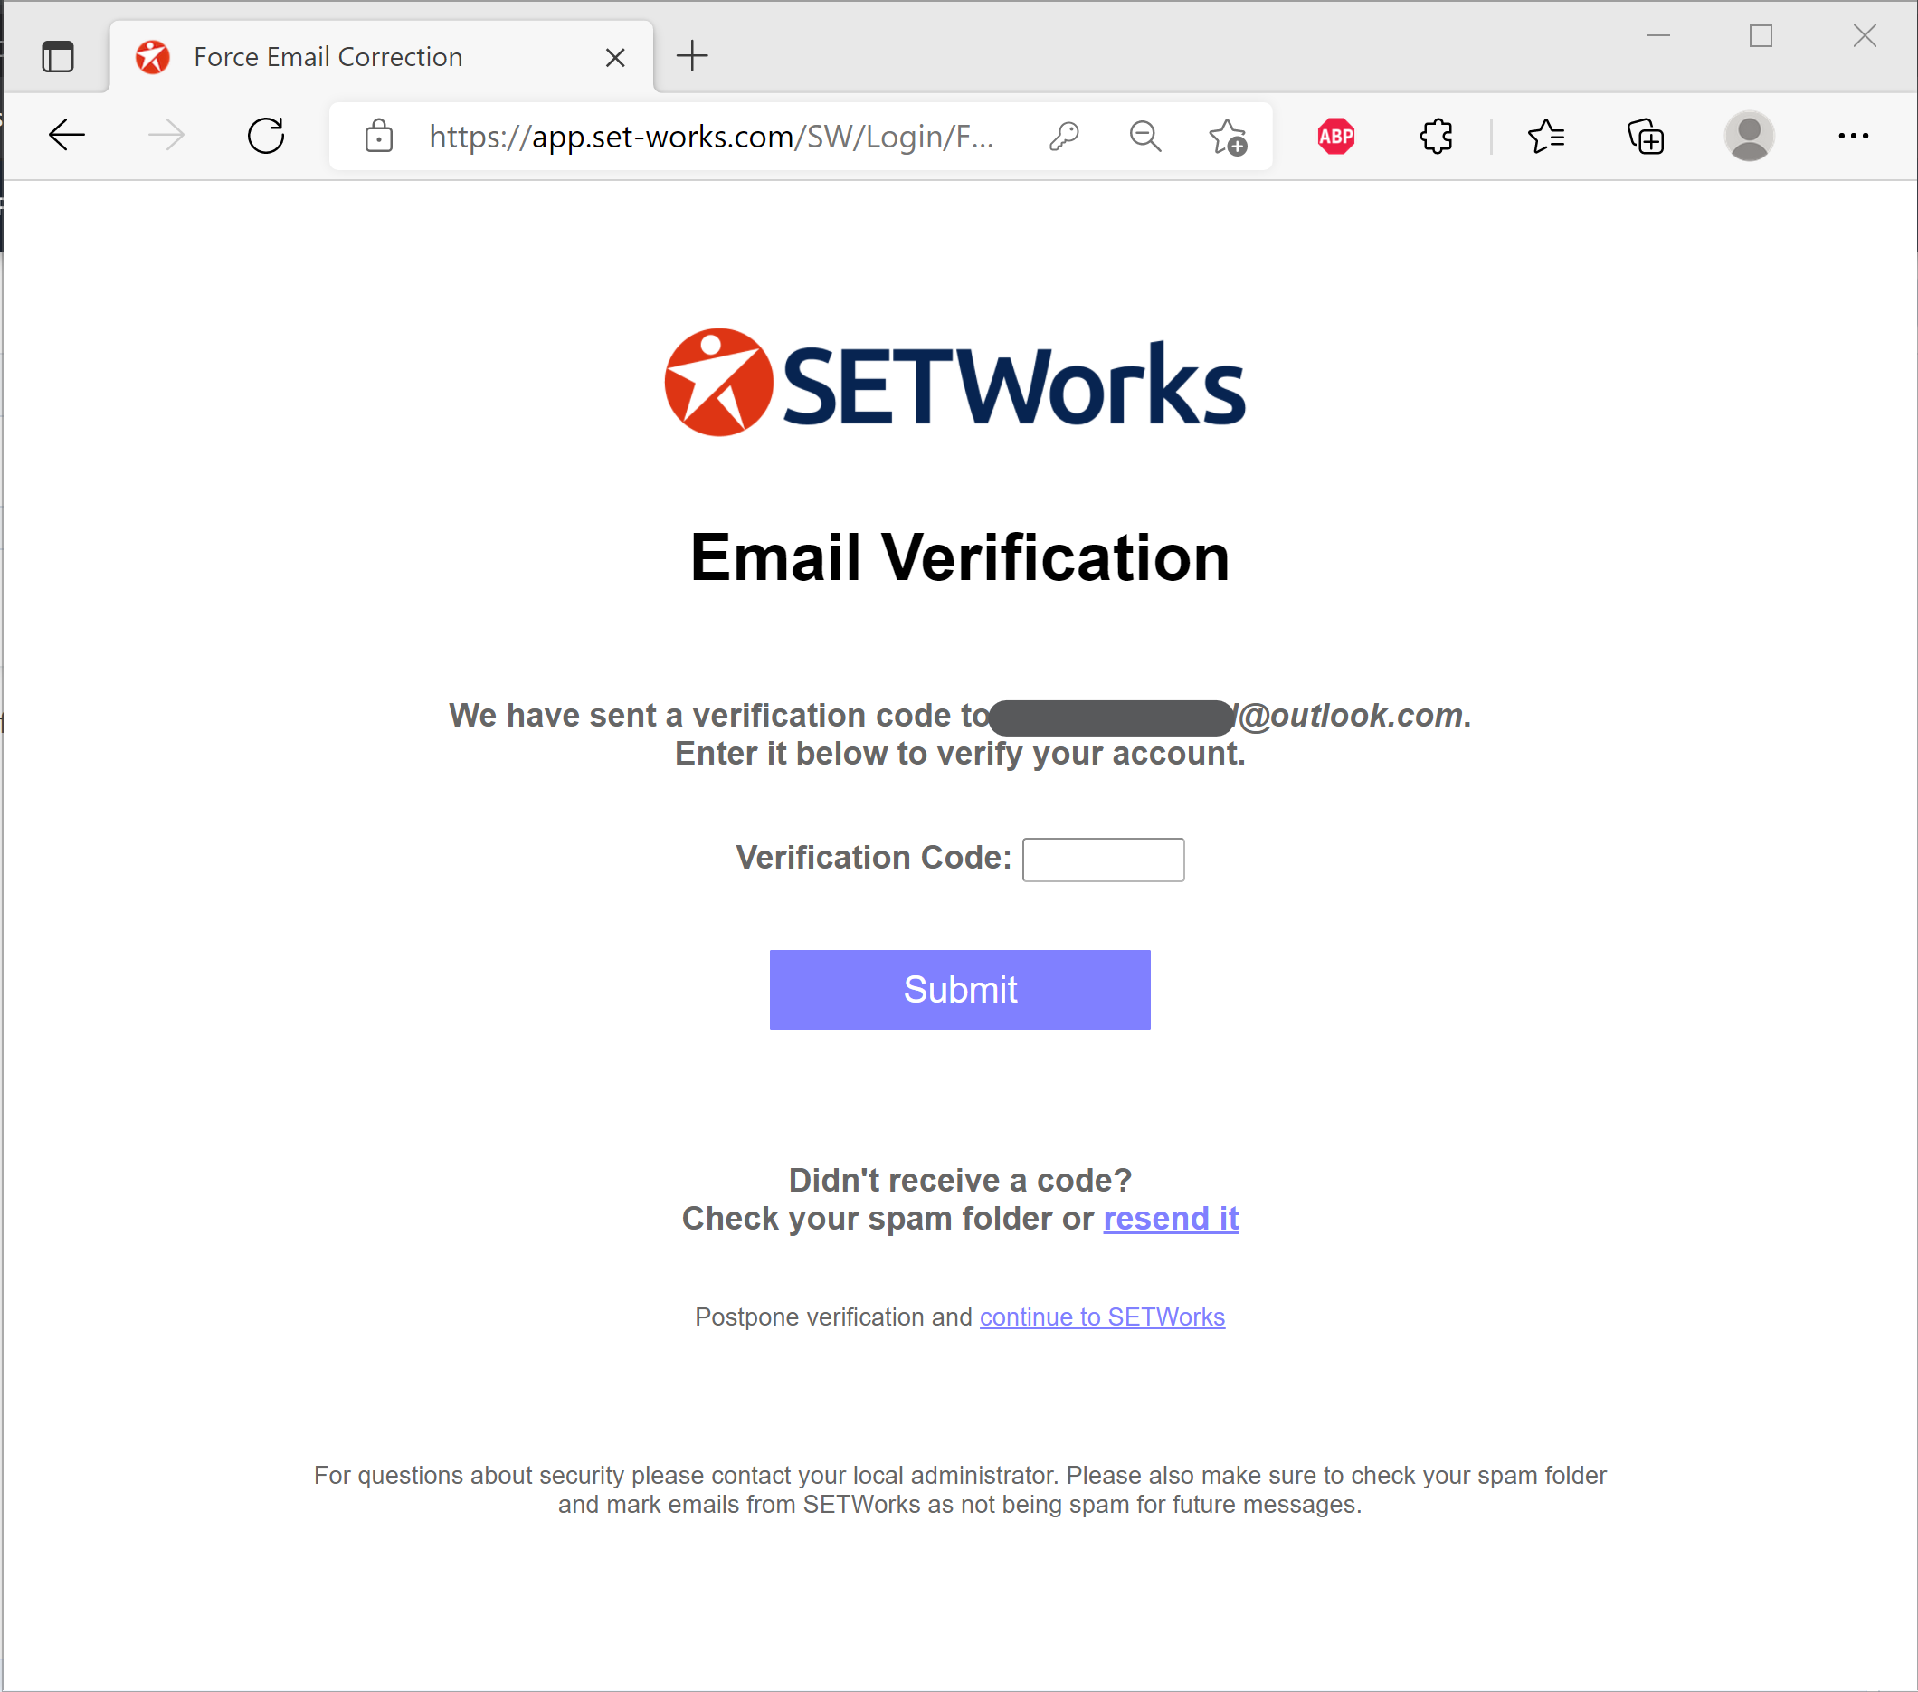The width and height of the screenshot is (1918, 1692).
Task: Click the browser forward navigation arrow
Action: coord(165,136)
